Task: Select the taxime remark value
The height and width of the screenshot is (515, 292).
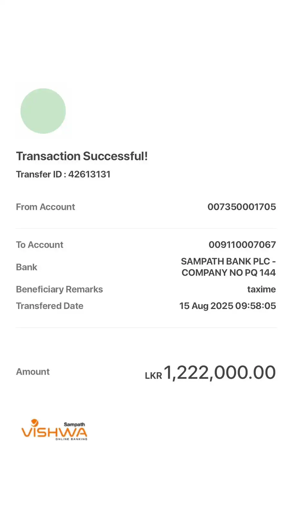Action: [x=261, y=289]
